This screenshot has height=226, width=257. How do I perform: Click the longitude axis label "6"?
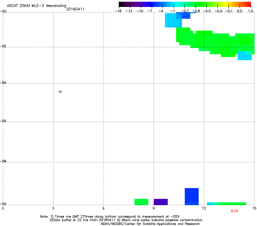pos(103,208)
